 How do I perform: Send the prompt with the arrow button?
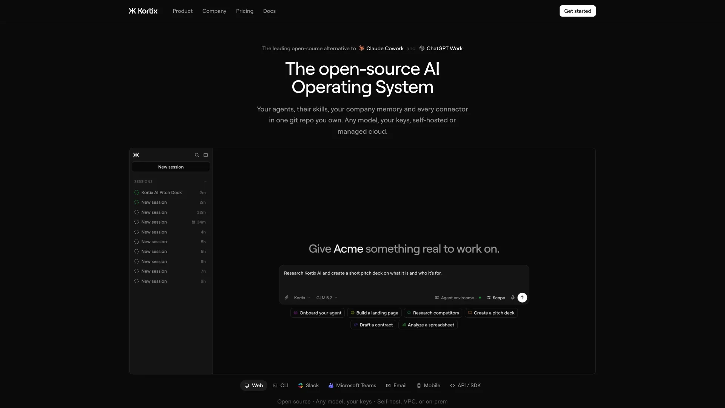coord(522,298)
